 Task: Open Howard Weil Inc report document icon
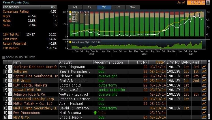(10, 90)
